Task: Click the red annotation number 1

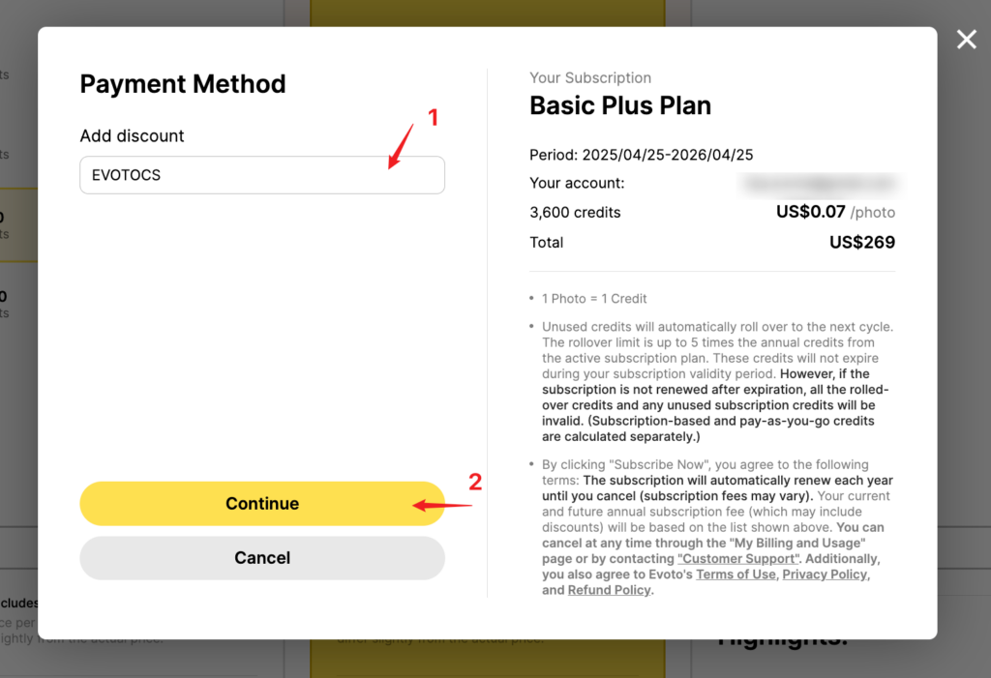Action: coord(433,118)
